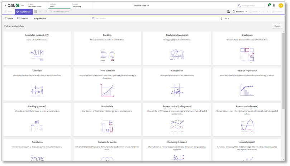Click the Process control (rolling mean) icon

point(177,126)
